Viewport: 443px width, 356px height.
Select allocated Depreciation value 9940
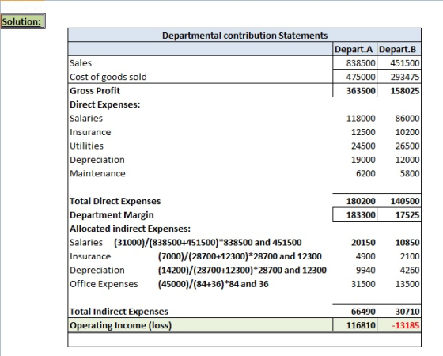tap(365, 270)
